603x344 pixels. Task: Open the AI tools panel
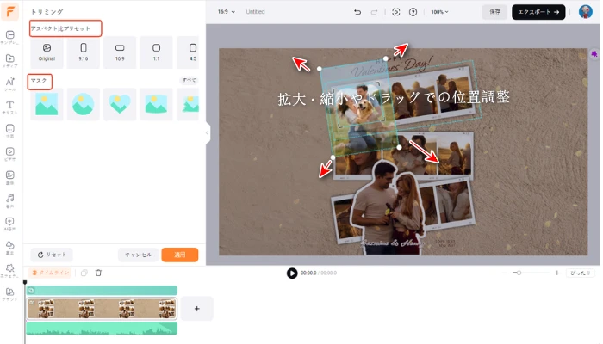(10, 83)
